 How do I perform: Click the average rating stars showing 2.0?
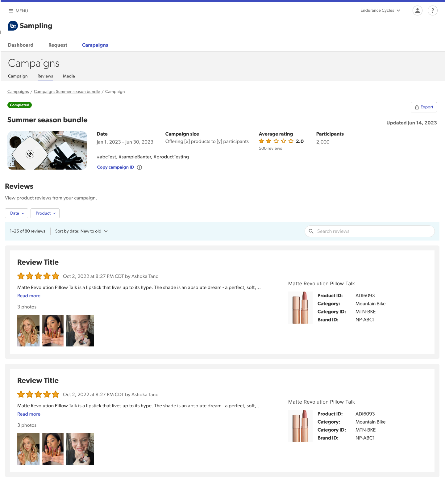[x=276, y=141]
